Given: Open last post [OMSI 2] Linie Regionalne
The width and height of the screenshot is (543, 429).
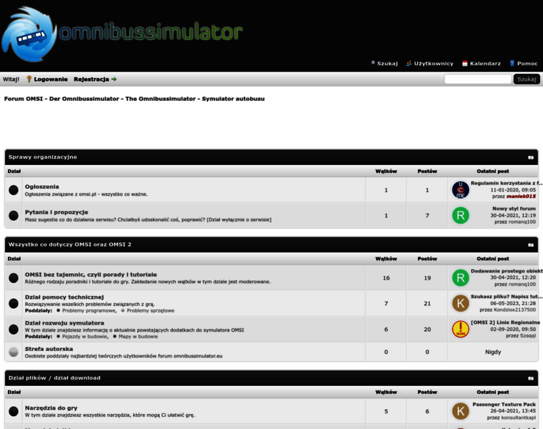Looking at the screenshot, I should pyautogui.click(x=505, y=322).
